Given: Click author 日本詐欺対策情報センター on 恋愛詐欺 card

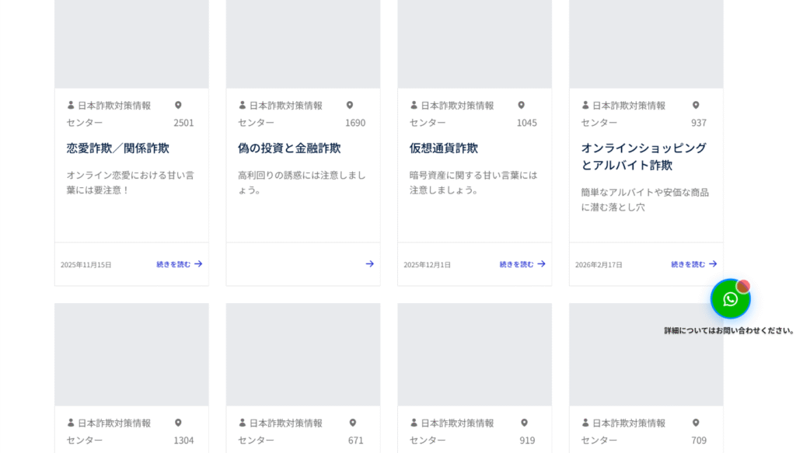Looking at the screenshot, I should tap(109, 114).
